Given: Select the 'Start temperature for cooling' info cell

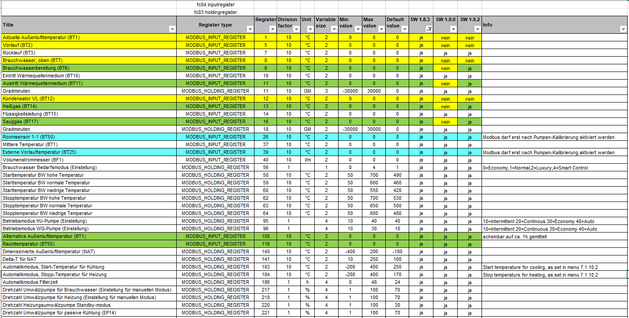Looking at the screenshot, I should click(554, 267).
